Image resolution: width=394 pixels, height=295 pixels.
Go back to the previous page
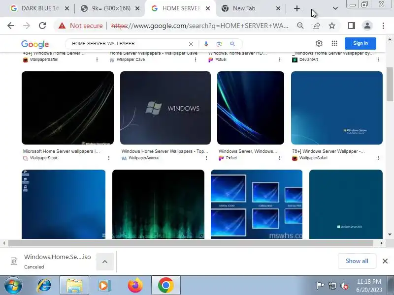[x=11, y=26]
